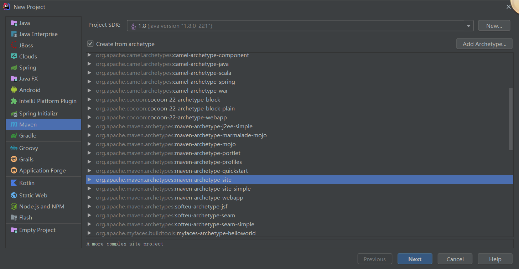Uncheck Create from archetype checkbox
This screenshot has width=519, height=269.
click(90, 44)
